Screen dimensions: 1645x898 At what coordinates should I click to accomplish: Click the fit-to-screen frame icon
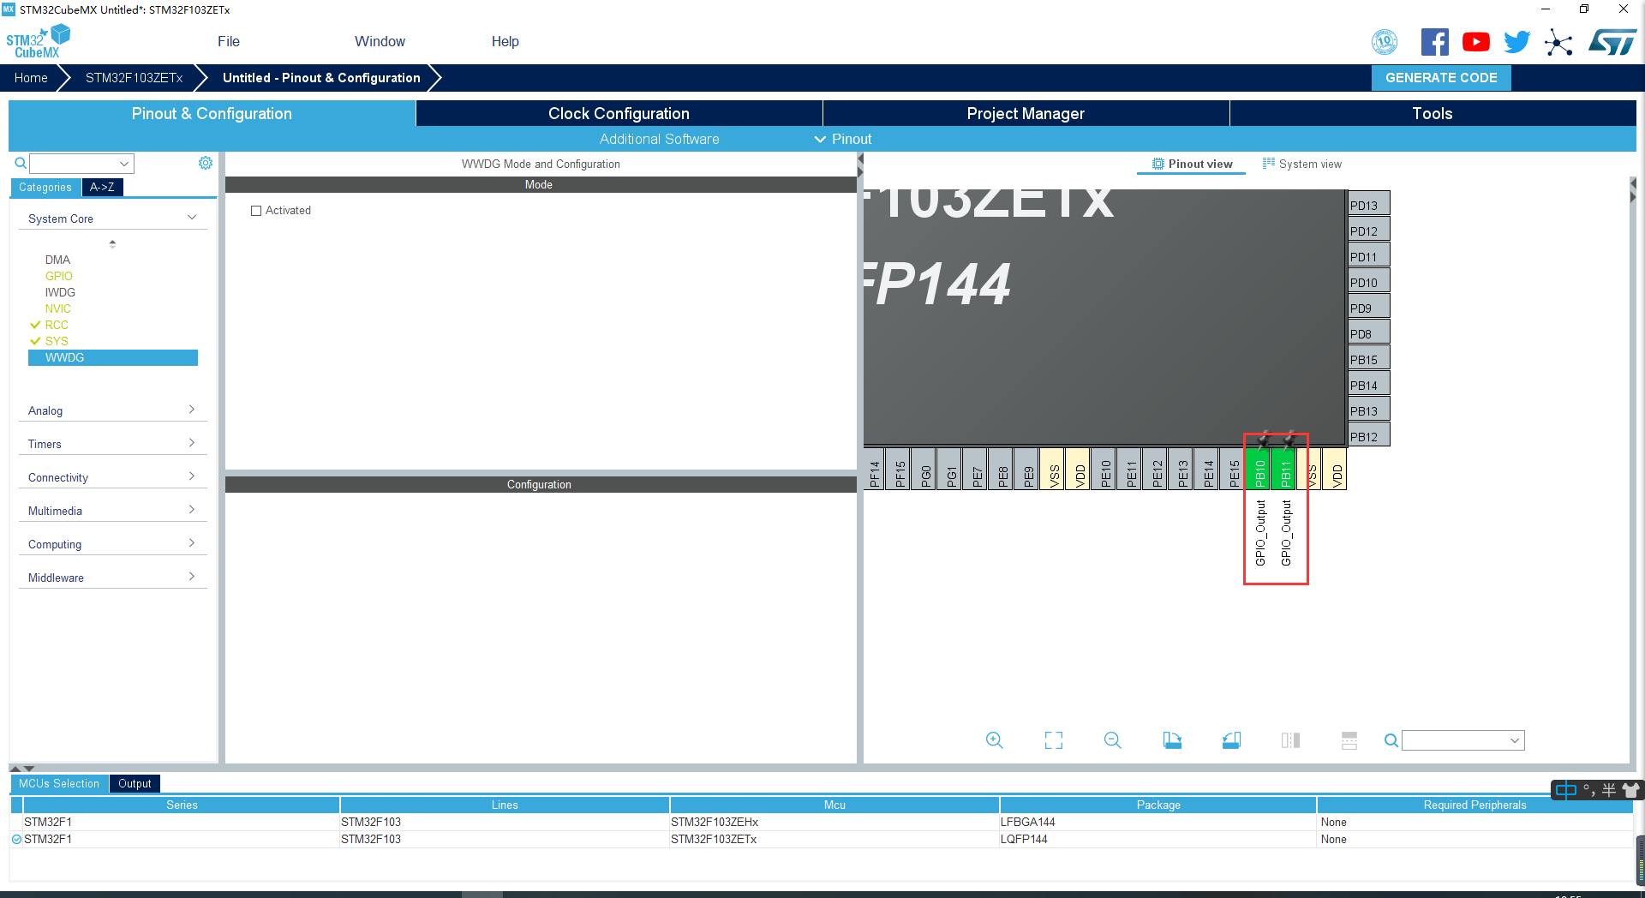click(x=1054, y=740)
